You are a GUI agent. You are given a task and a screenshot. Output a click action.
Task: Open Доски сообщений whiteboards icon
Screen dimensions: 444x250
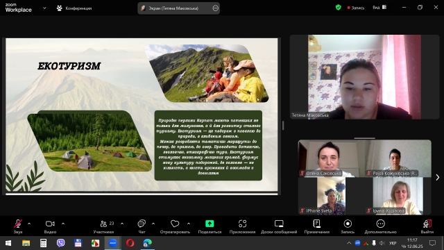pos(279,224)
